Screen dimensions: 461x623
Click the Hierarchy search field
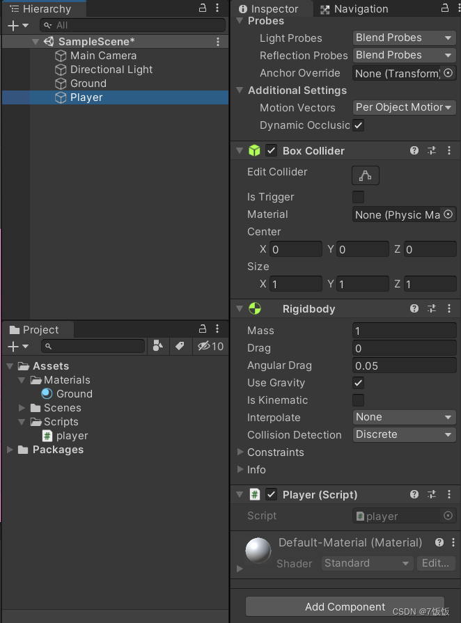coord(132,26)
